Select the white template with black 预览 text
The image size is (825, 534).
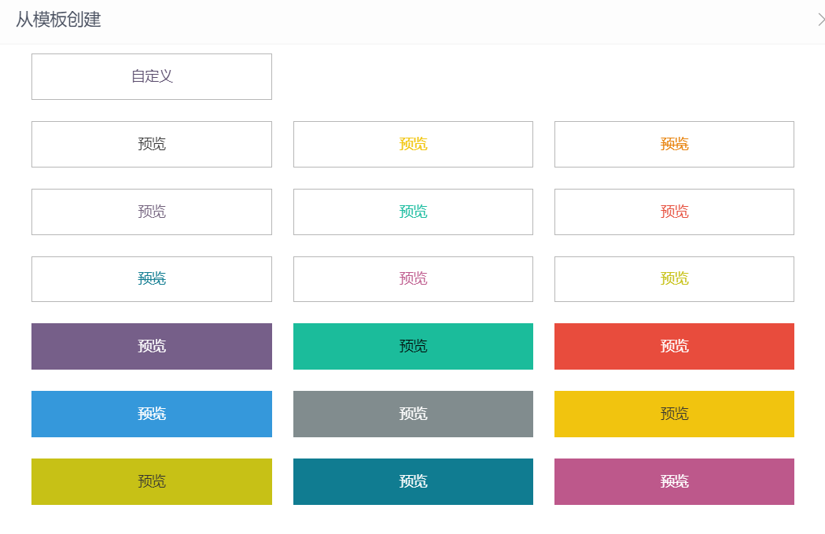click(152, 144)
